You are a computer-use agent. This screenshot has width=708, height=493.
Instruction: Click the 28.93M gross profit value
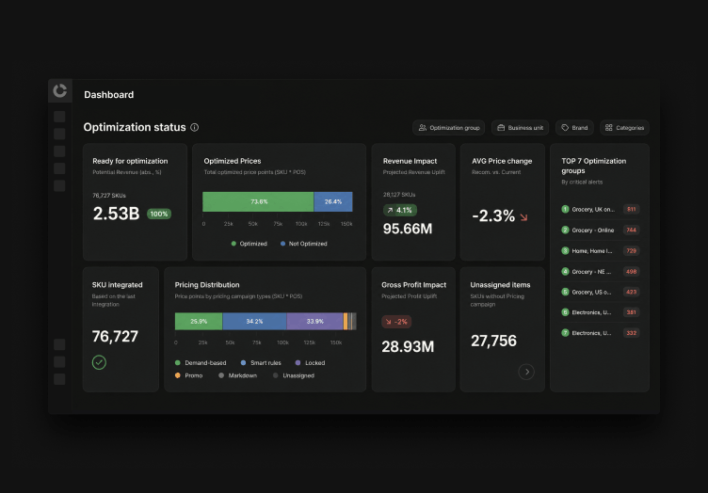click(408, 346)
